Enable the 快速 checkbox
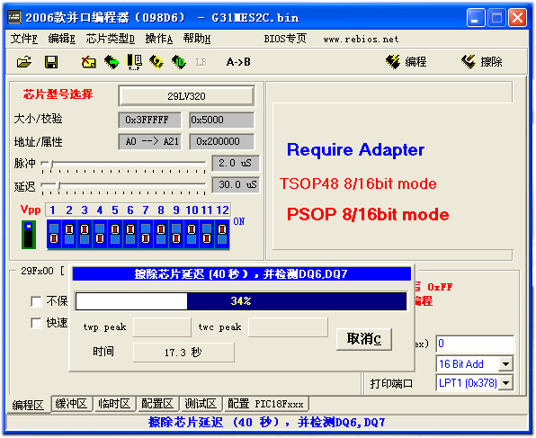The height and width of the screenshot is (438, 536). click(36, 323)
